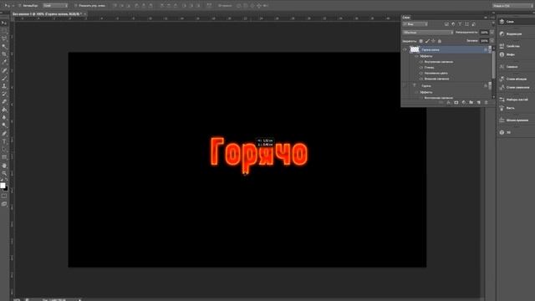This screenshot has width=535, height=301.
Task: Hide the selected top layer eye
Action: 405,50
